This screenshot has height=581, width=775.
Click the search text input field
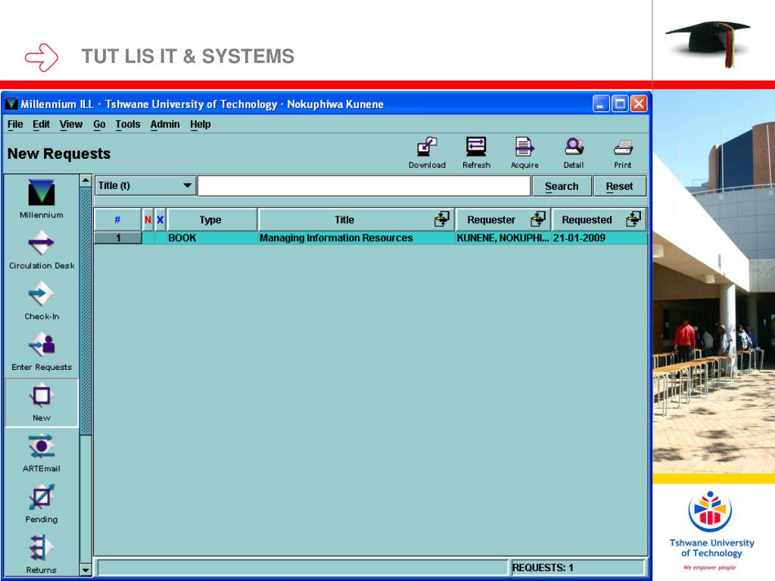[364, 186]
